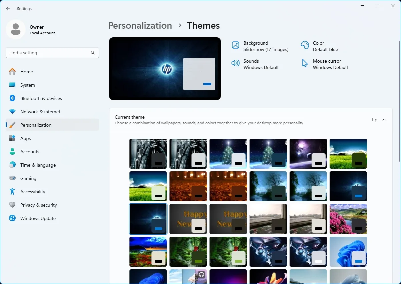This screenshot has height=284, width=401.
Task: Click the Gaming controller icon
Action: pyautogui.click(x=12, y=178)
